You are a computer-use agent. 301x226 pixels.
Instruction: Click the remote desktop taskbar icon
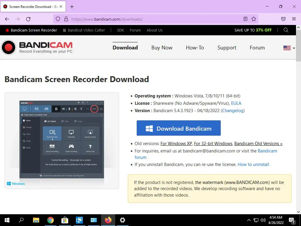point(79,220)
